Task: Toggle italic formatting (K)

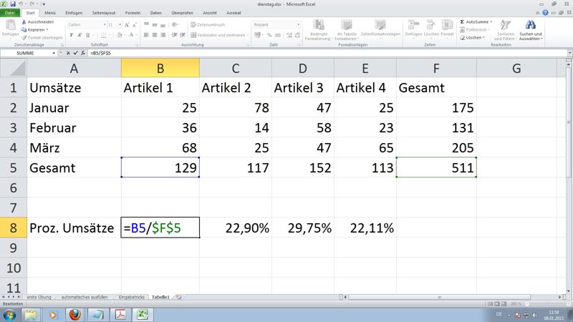Action: 80,35
